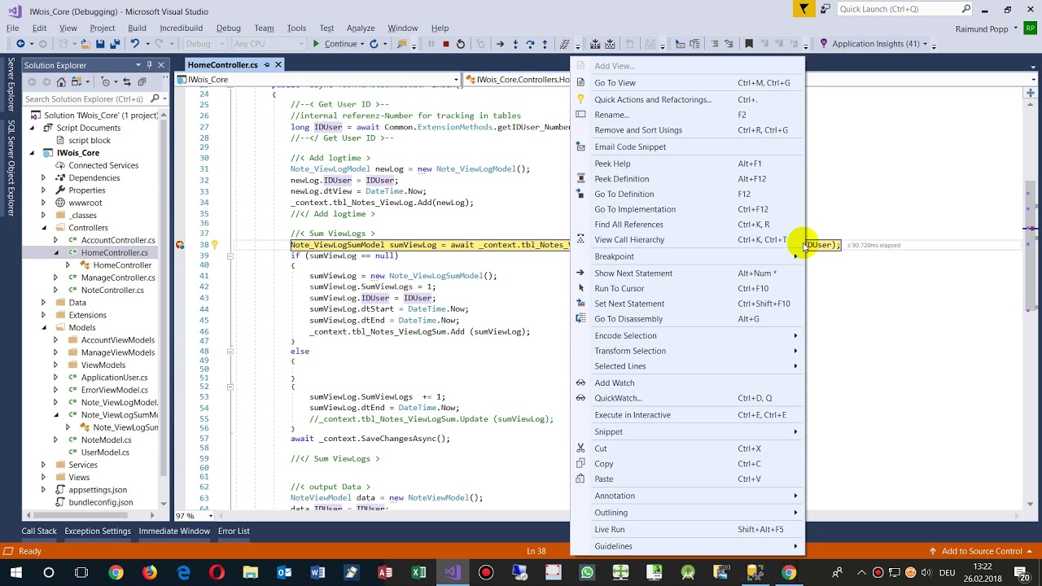Open the Outlining submenu
Image resolution: width=1042 pixels, height=586 pixels.
click(687, 513)
